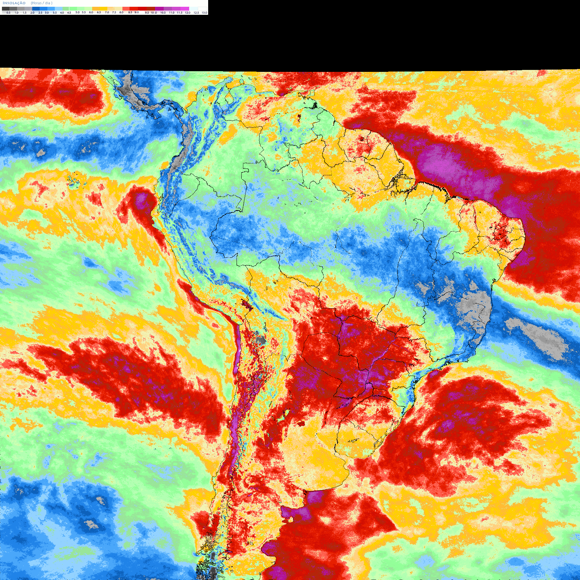Select the 5.0 legend value label
The height and width of the screenshot is (580, 580).
point(77,12)
